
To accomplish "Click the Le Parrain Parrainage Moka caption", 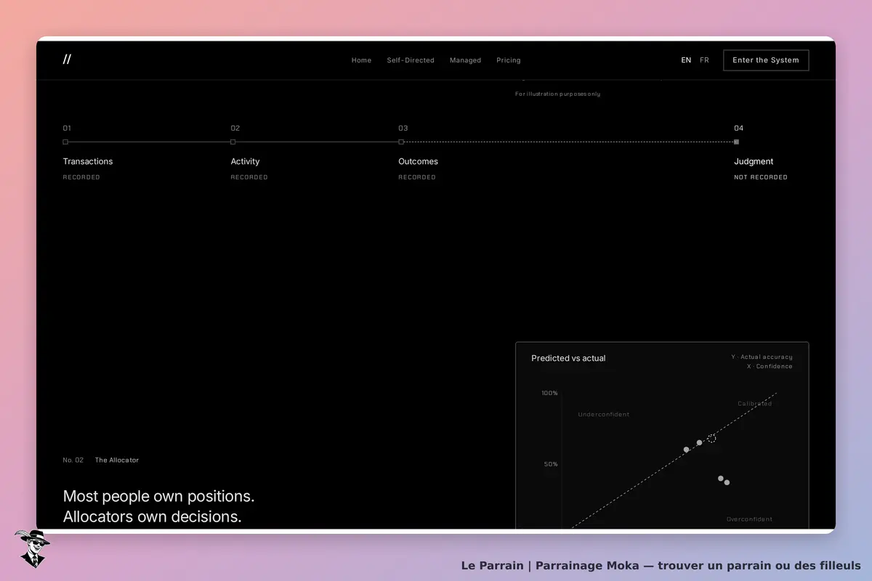I will pyautogui.click(x=661, y=565).
